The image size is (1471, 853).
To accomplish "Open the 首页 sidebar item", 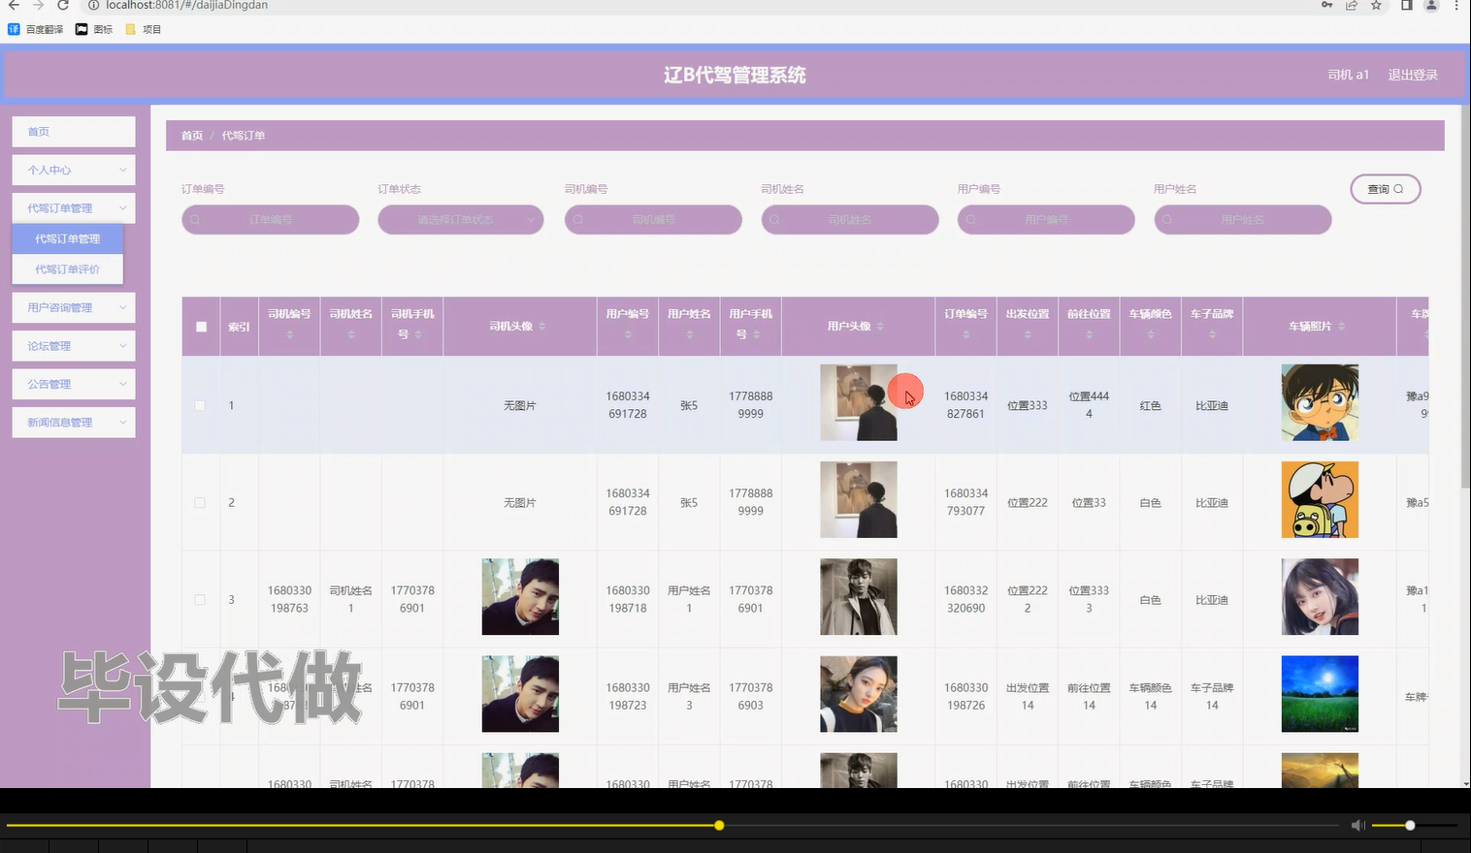I will click(74, 132).
